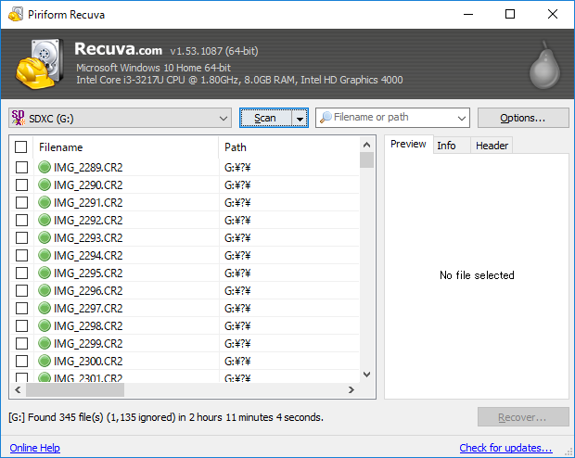Image resolution: width=575 pixels, height=458 pixels.
Task: Click green status dot for IMG_2290.CR2
Action: [x=45, y=184]
